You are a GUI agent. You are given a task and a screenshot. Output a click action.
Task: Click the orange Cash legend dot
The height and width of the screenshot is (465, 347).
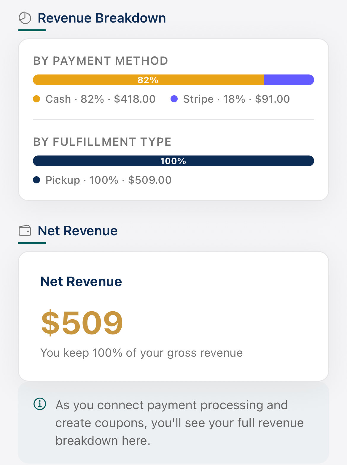pos(36,99)
